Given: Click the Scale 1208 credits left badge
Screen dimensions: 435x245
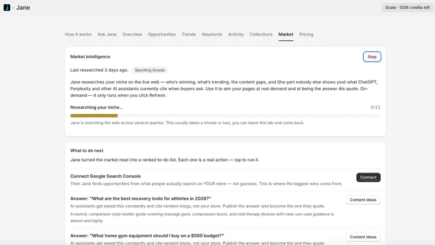Looking at the screenshot, I should tap(407, 8).
